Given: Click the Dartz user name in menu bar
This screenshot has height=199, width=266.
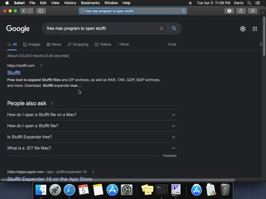Looking at the screenshot, I should [239, 3].
